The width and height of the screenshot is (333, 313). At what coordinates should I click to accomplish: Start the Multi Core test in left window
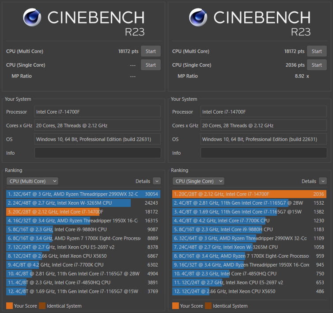[x=151, y=51]
